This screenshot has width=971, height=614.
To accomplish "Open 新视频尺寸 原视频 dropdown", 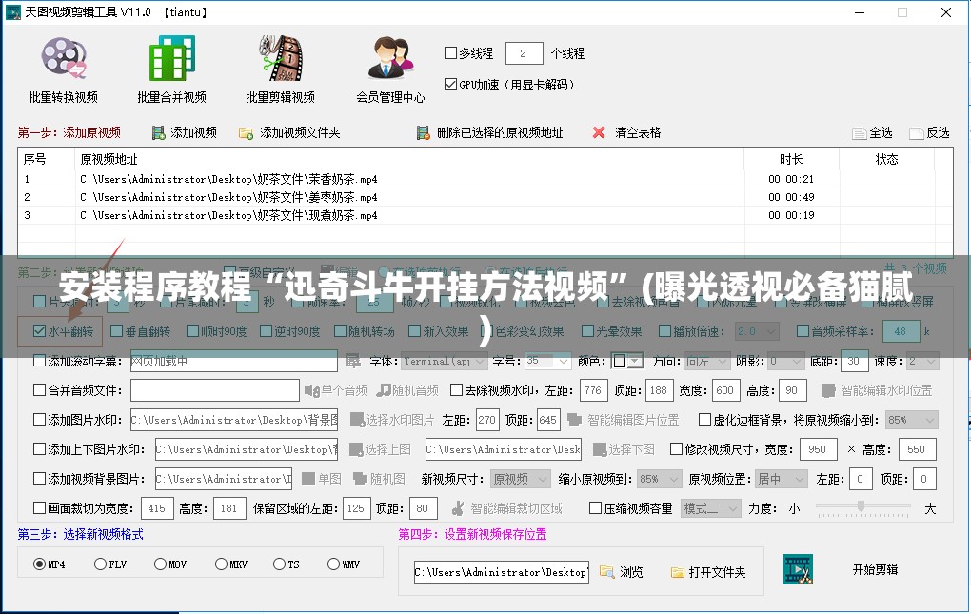I will [x=520, y=479].
